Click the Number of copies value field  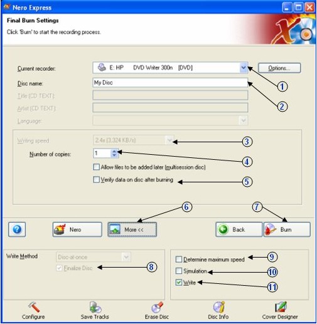pyautogui.click(x=102, y=153)
